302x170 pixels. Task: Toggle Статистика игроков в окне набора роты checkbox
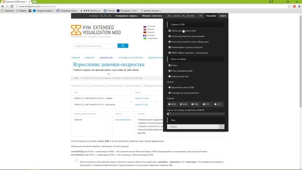pyautogui.click(x=169, y=42)
